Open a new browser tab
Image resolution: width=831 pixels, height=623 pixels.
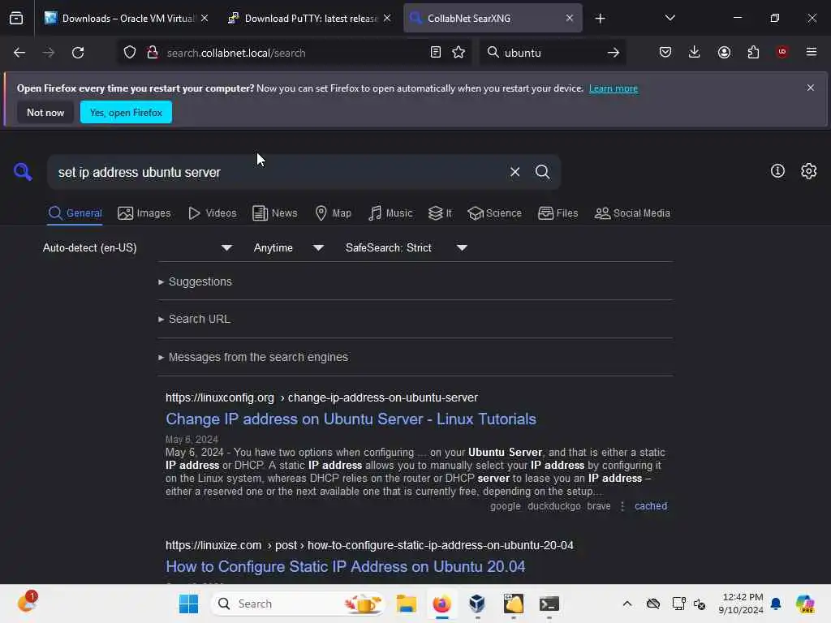pos(600,19)
